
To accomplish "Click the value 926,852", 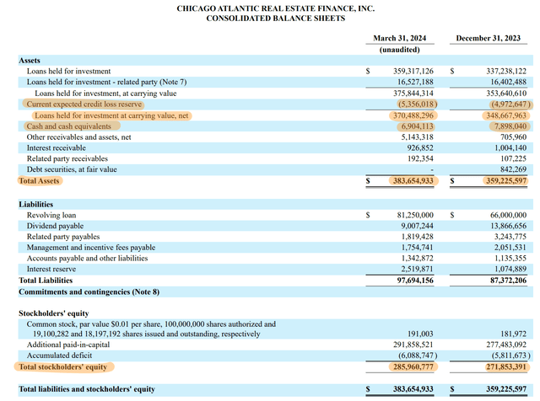I will coord(420,148).
